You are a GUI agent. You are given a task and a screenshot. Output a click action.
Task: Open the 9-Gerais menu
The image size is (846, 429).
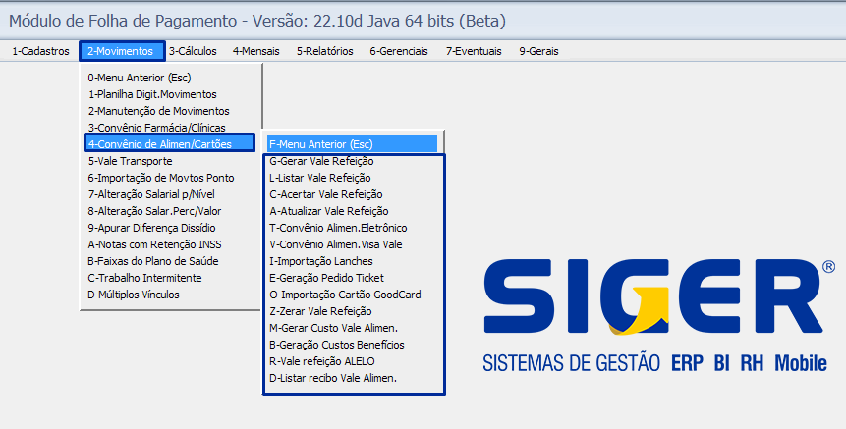pos(539,51)
